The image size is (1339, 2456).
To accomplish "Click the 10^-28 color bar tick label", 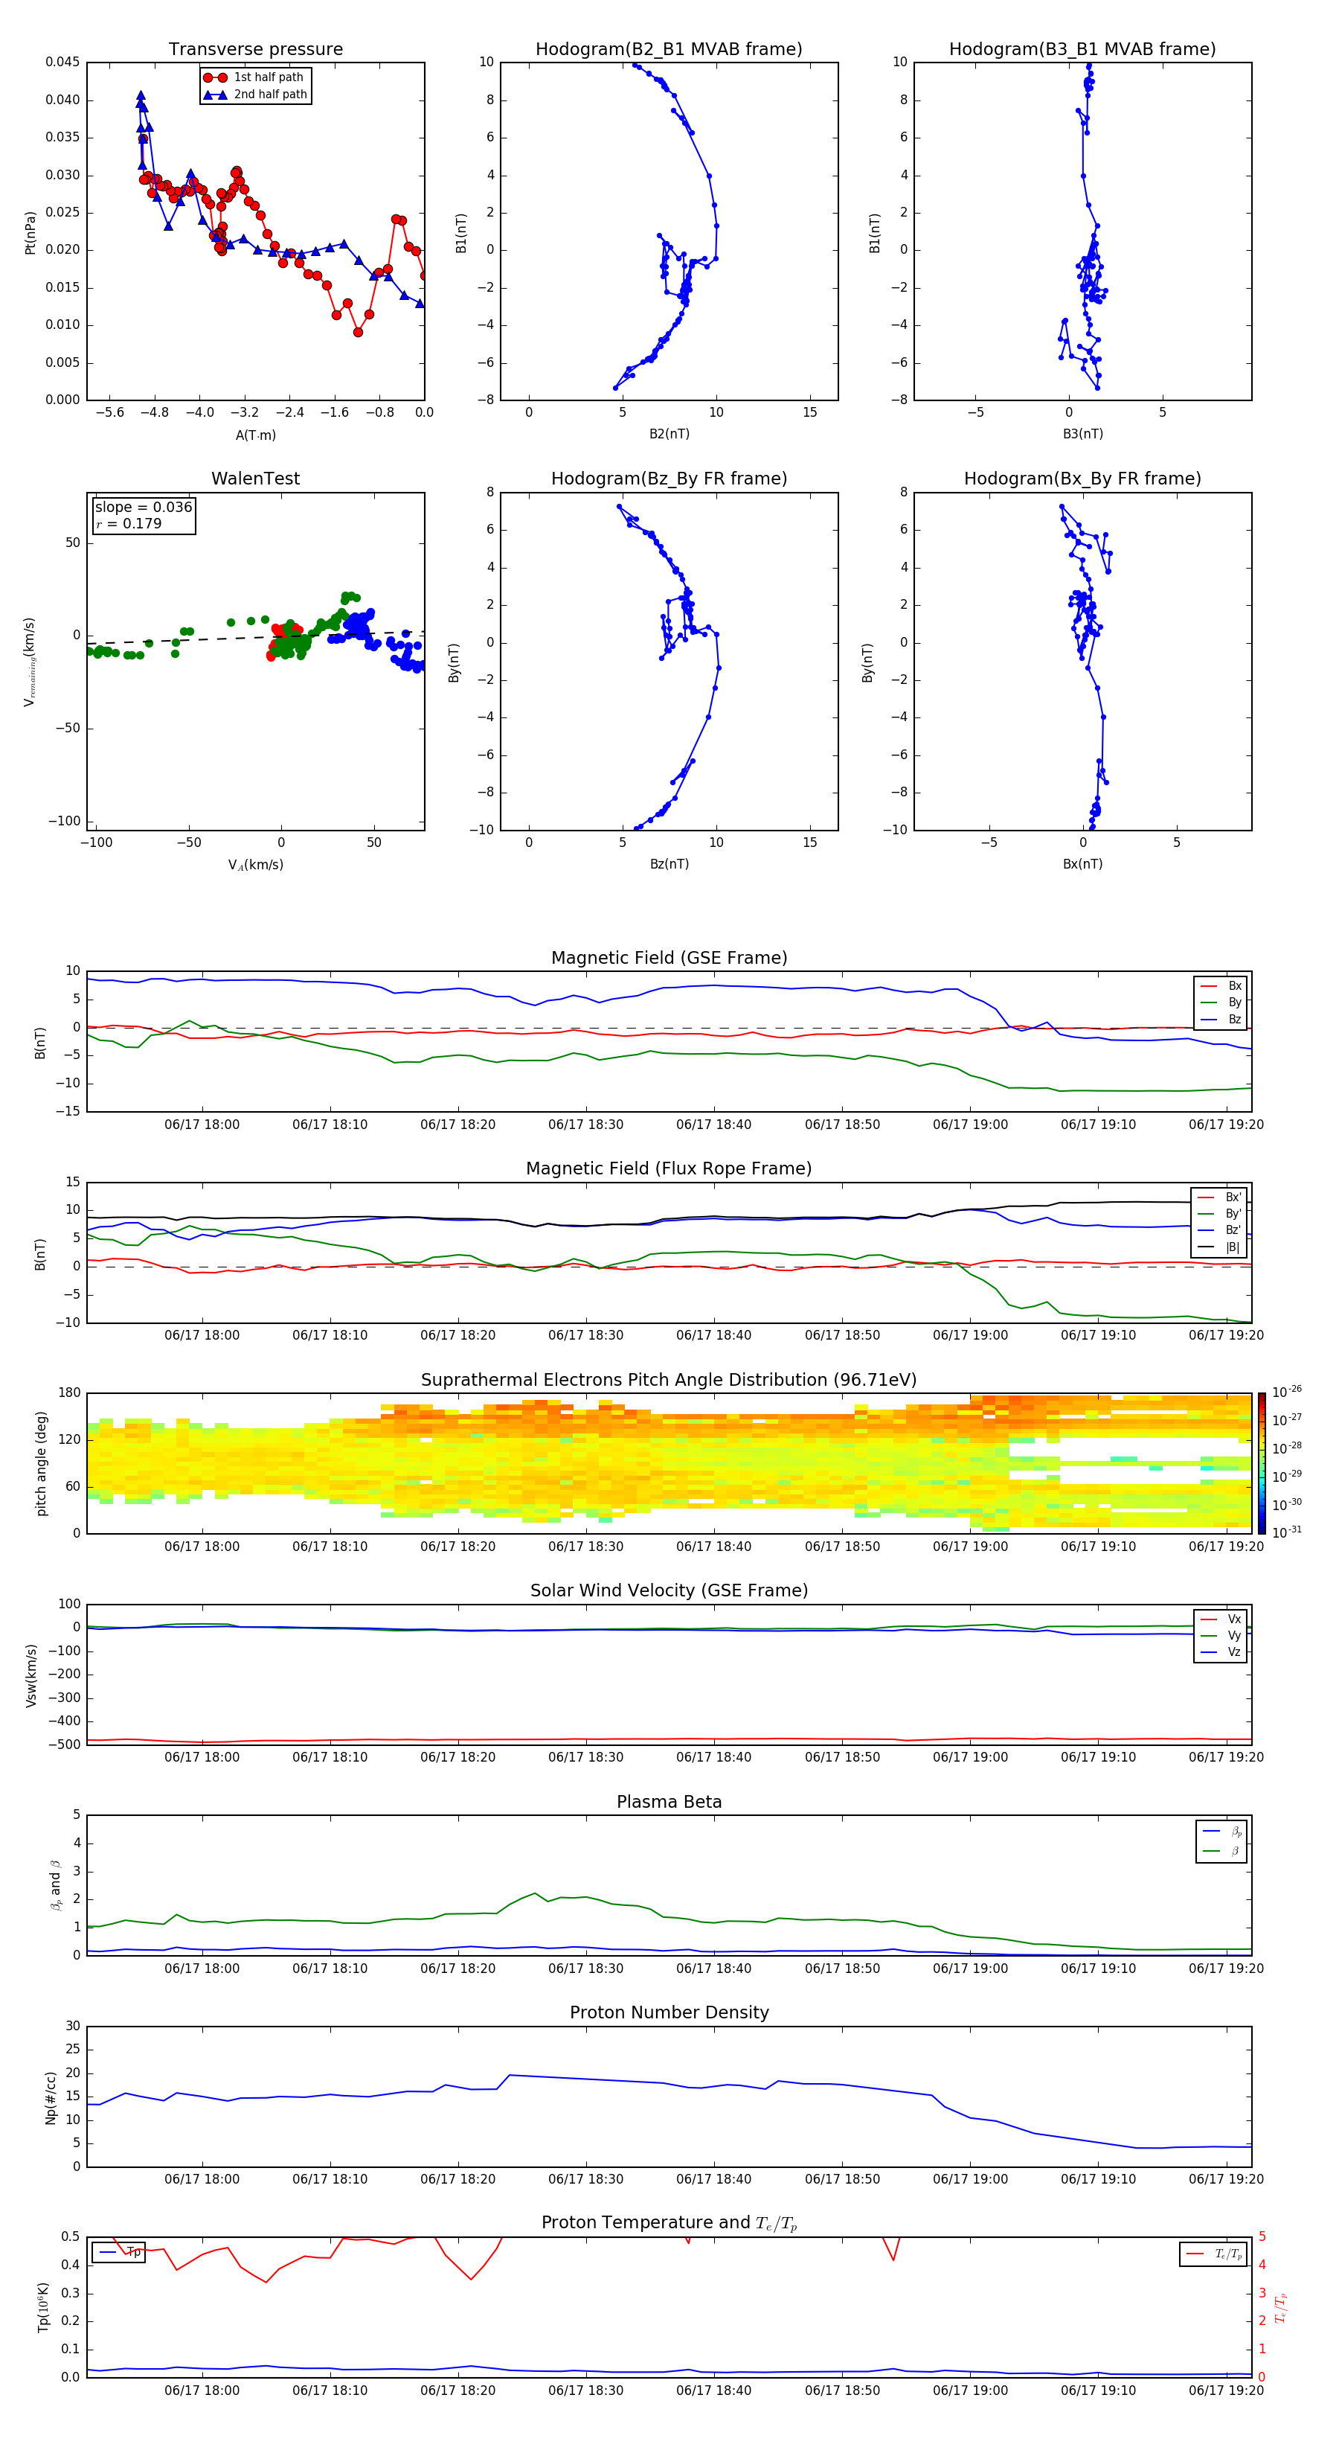I will pos(1288,1448).
